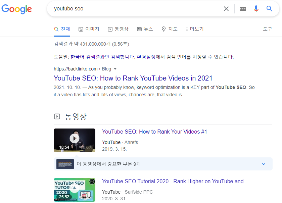
Task: Switch to the 이미지 tab
Action: (x=89, y=29)
